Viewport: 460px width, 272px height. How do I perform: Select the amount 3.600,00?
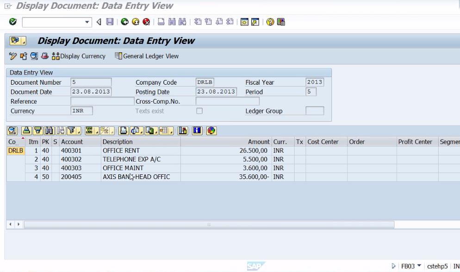(255, 168)
